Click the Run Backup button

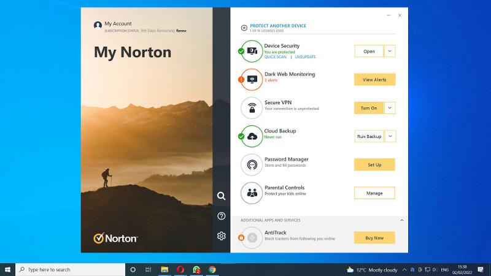tap(369, 136)
